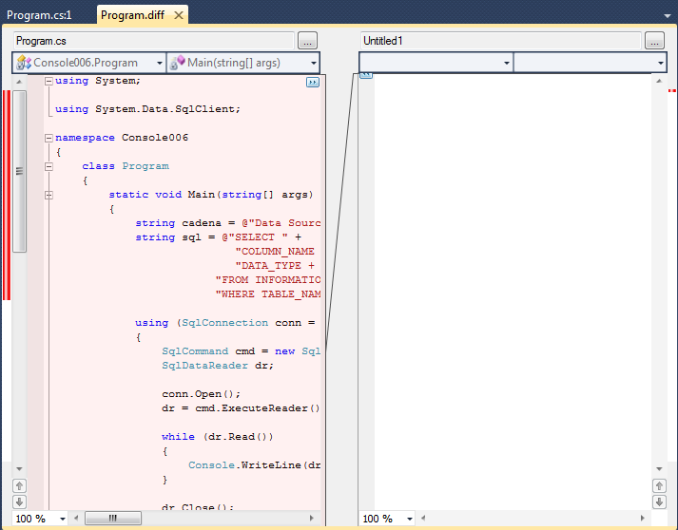
Task: Click previous difference up arrow in left pane
Action: 19,485
